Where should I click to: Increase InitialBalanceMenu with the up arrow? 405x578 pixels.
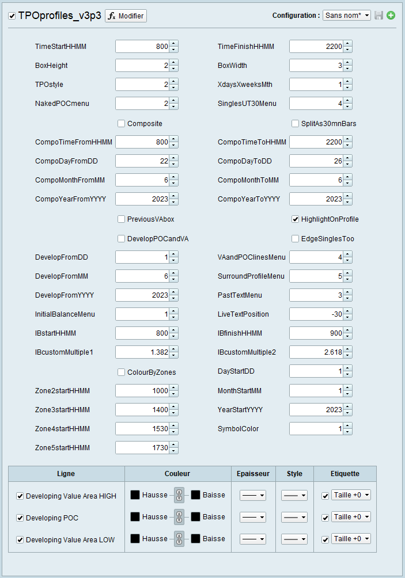[174, 311]
